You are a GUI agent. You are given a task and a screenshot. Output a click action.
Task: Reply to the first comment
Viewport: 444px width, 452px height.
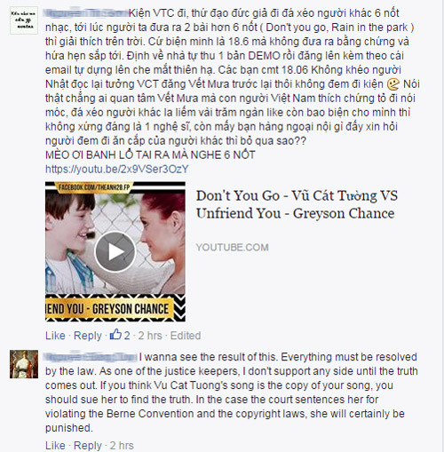coord(88,336)
